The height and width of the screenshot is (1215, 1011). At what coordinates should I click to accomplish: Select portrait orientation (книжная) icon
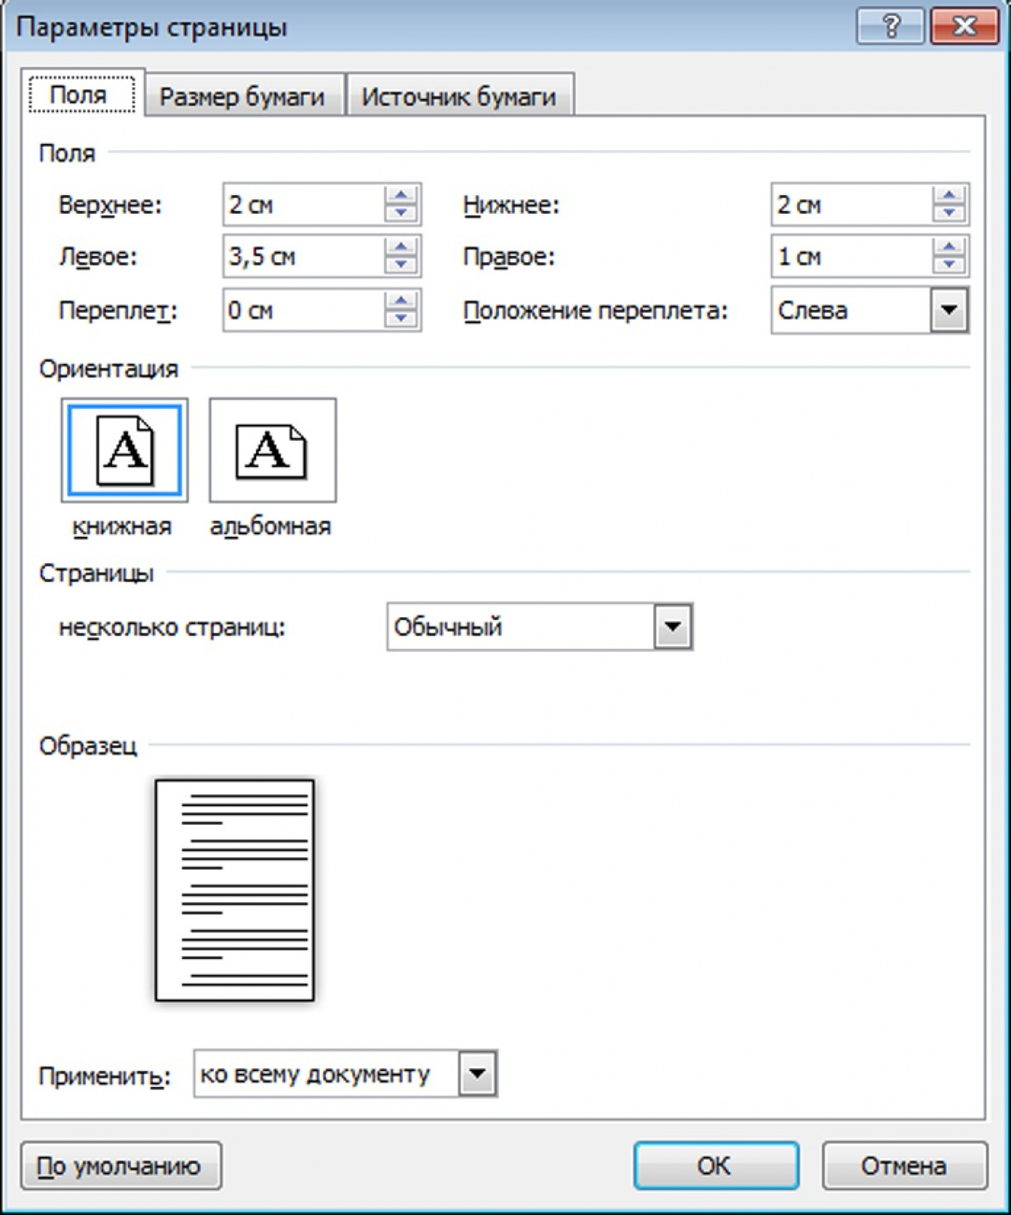125,450
